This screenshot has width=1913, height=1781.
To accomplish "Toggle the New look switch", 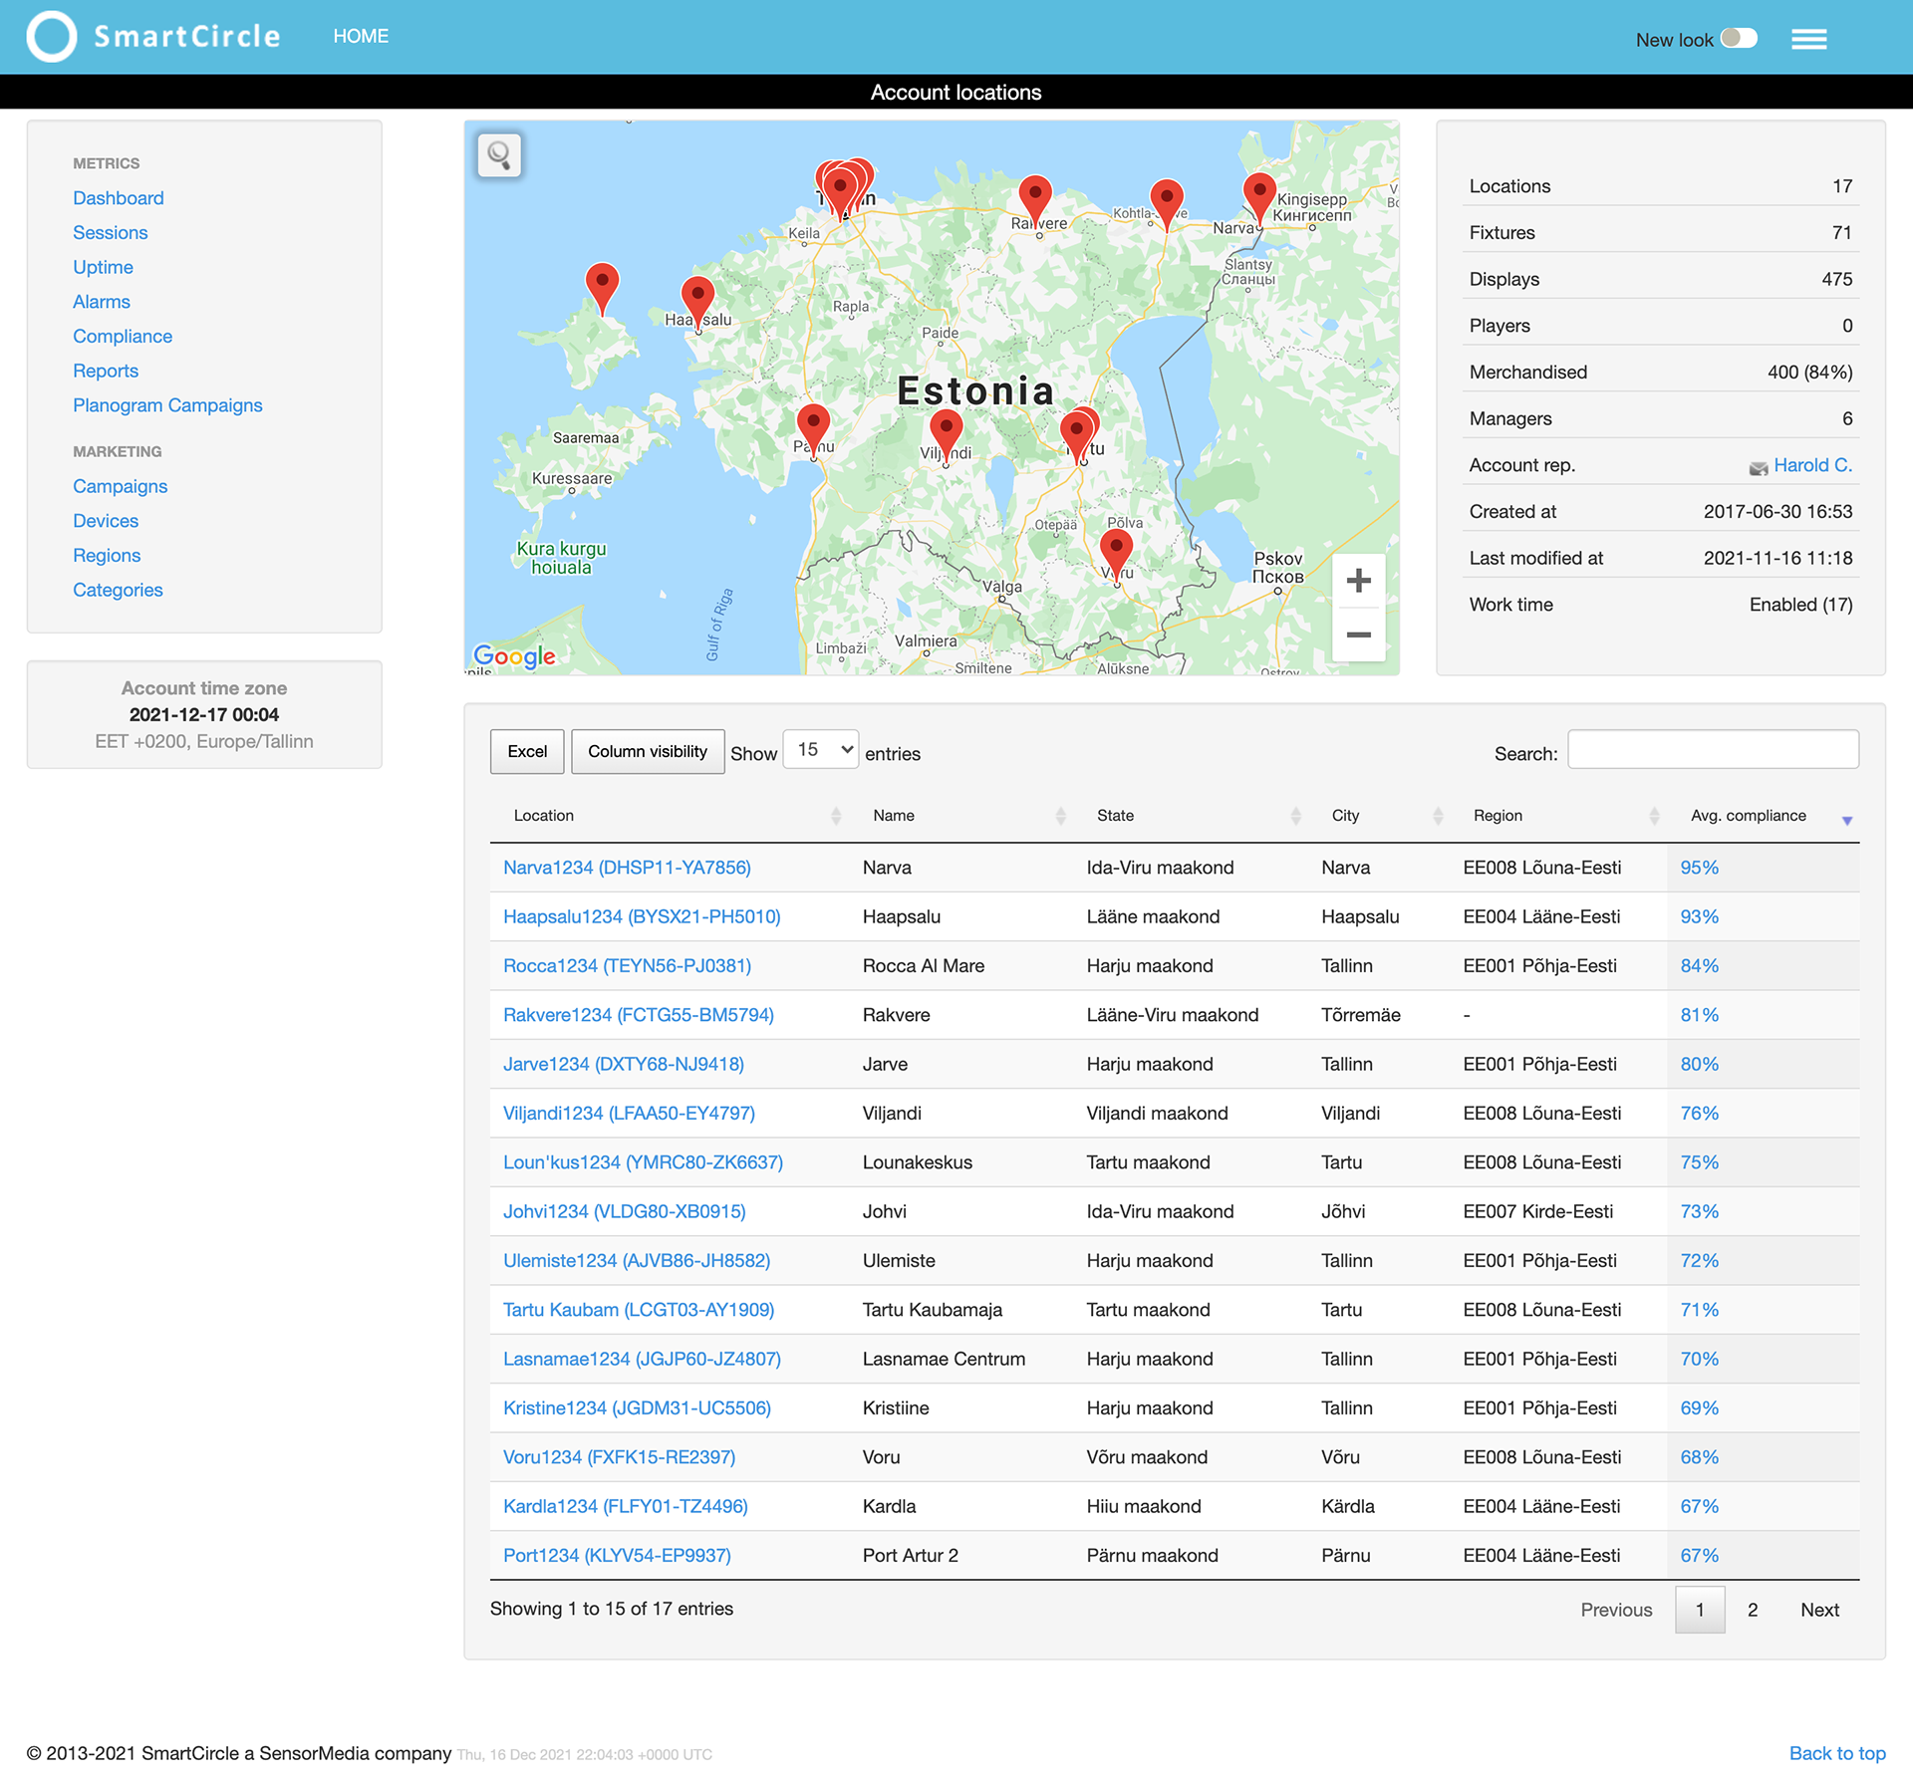I will coord(1739,38).
